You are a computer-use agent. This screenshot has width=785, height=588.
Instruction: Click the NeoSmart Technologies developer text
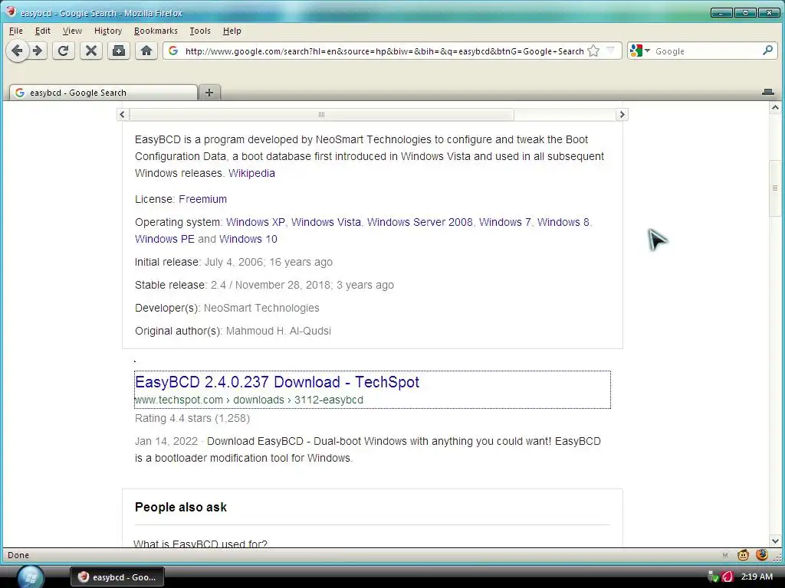click(x=261, y=308)
